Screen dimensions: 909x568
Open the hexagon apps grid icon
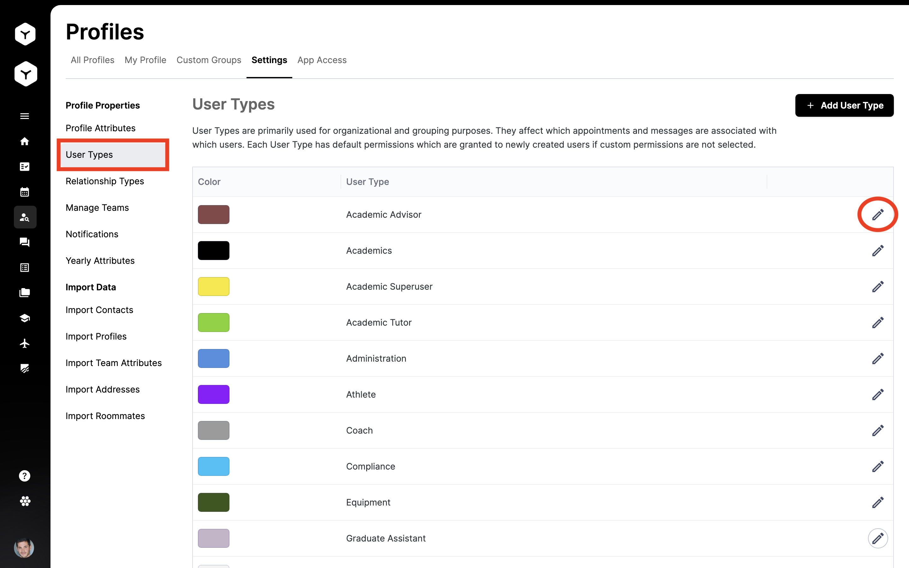click(24, 501)
